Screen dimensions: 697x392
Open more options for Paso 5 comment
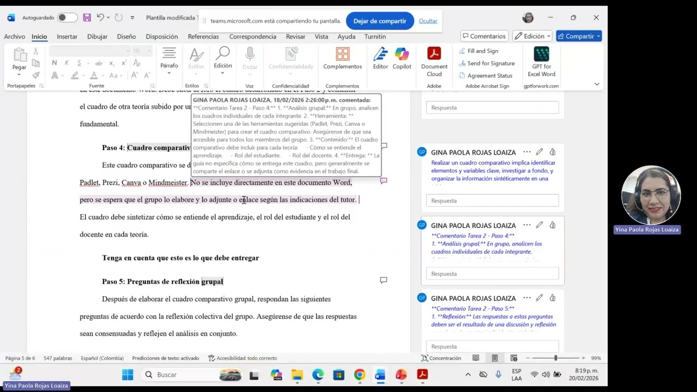[x=527, y=298]
